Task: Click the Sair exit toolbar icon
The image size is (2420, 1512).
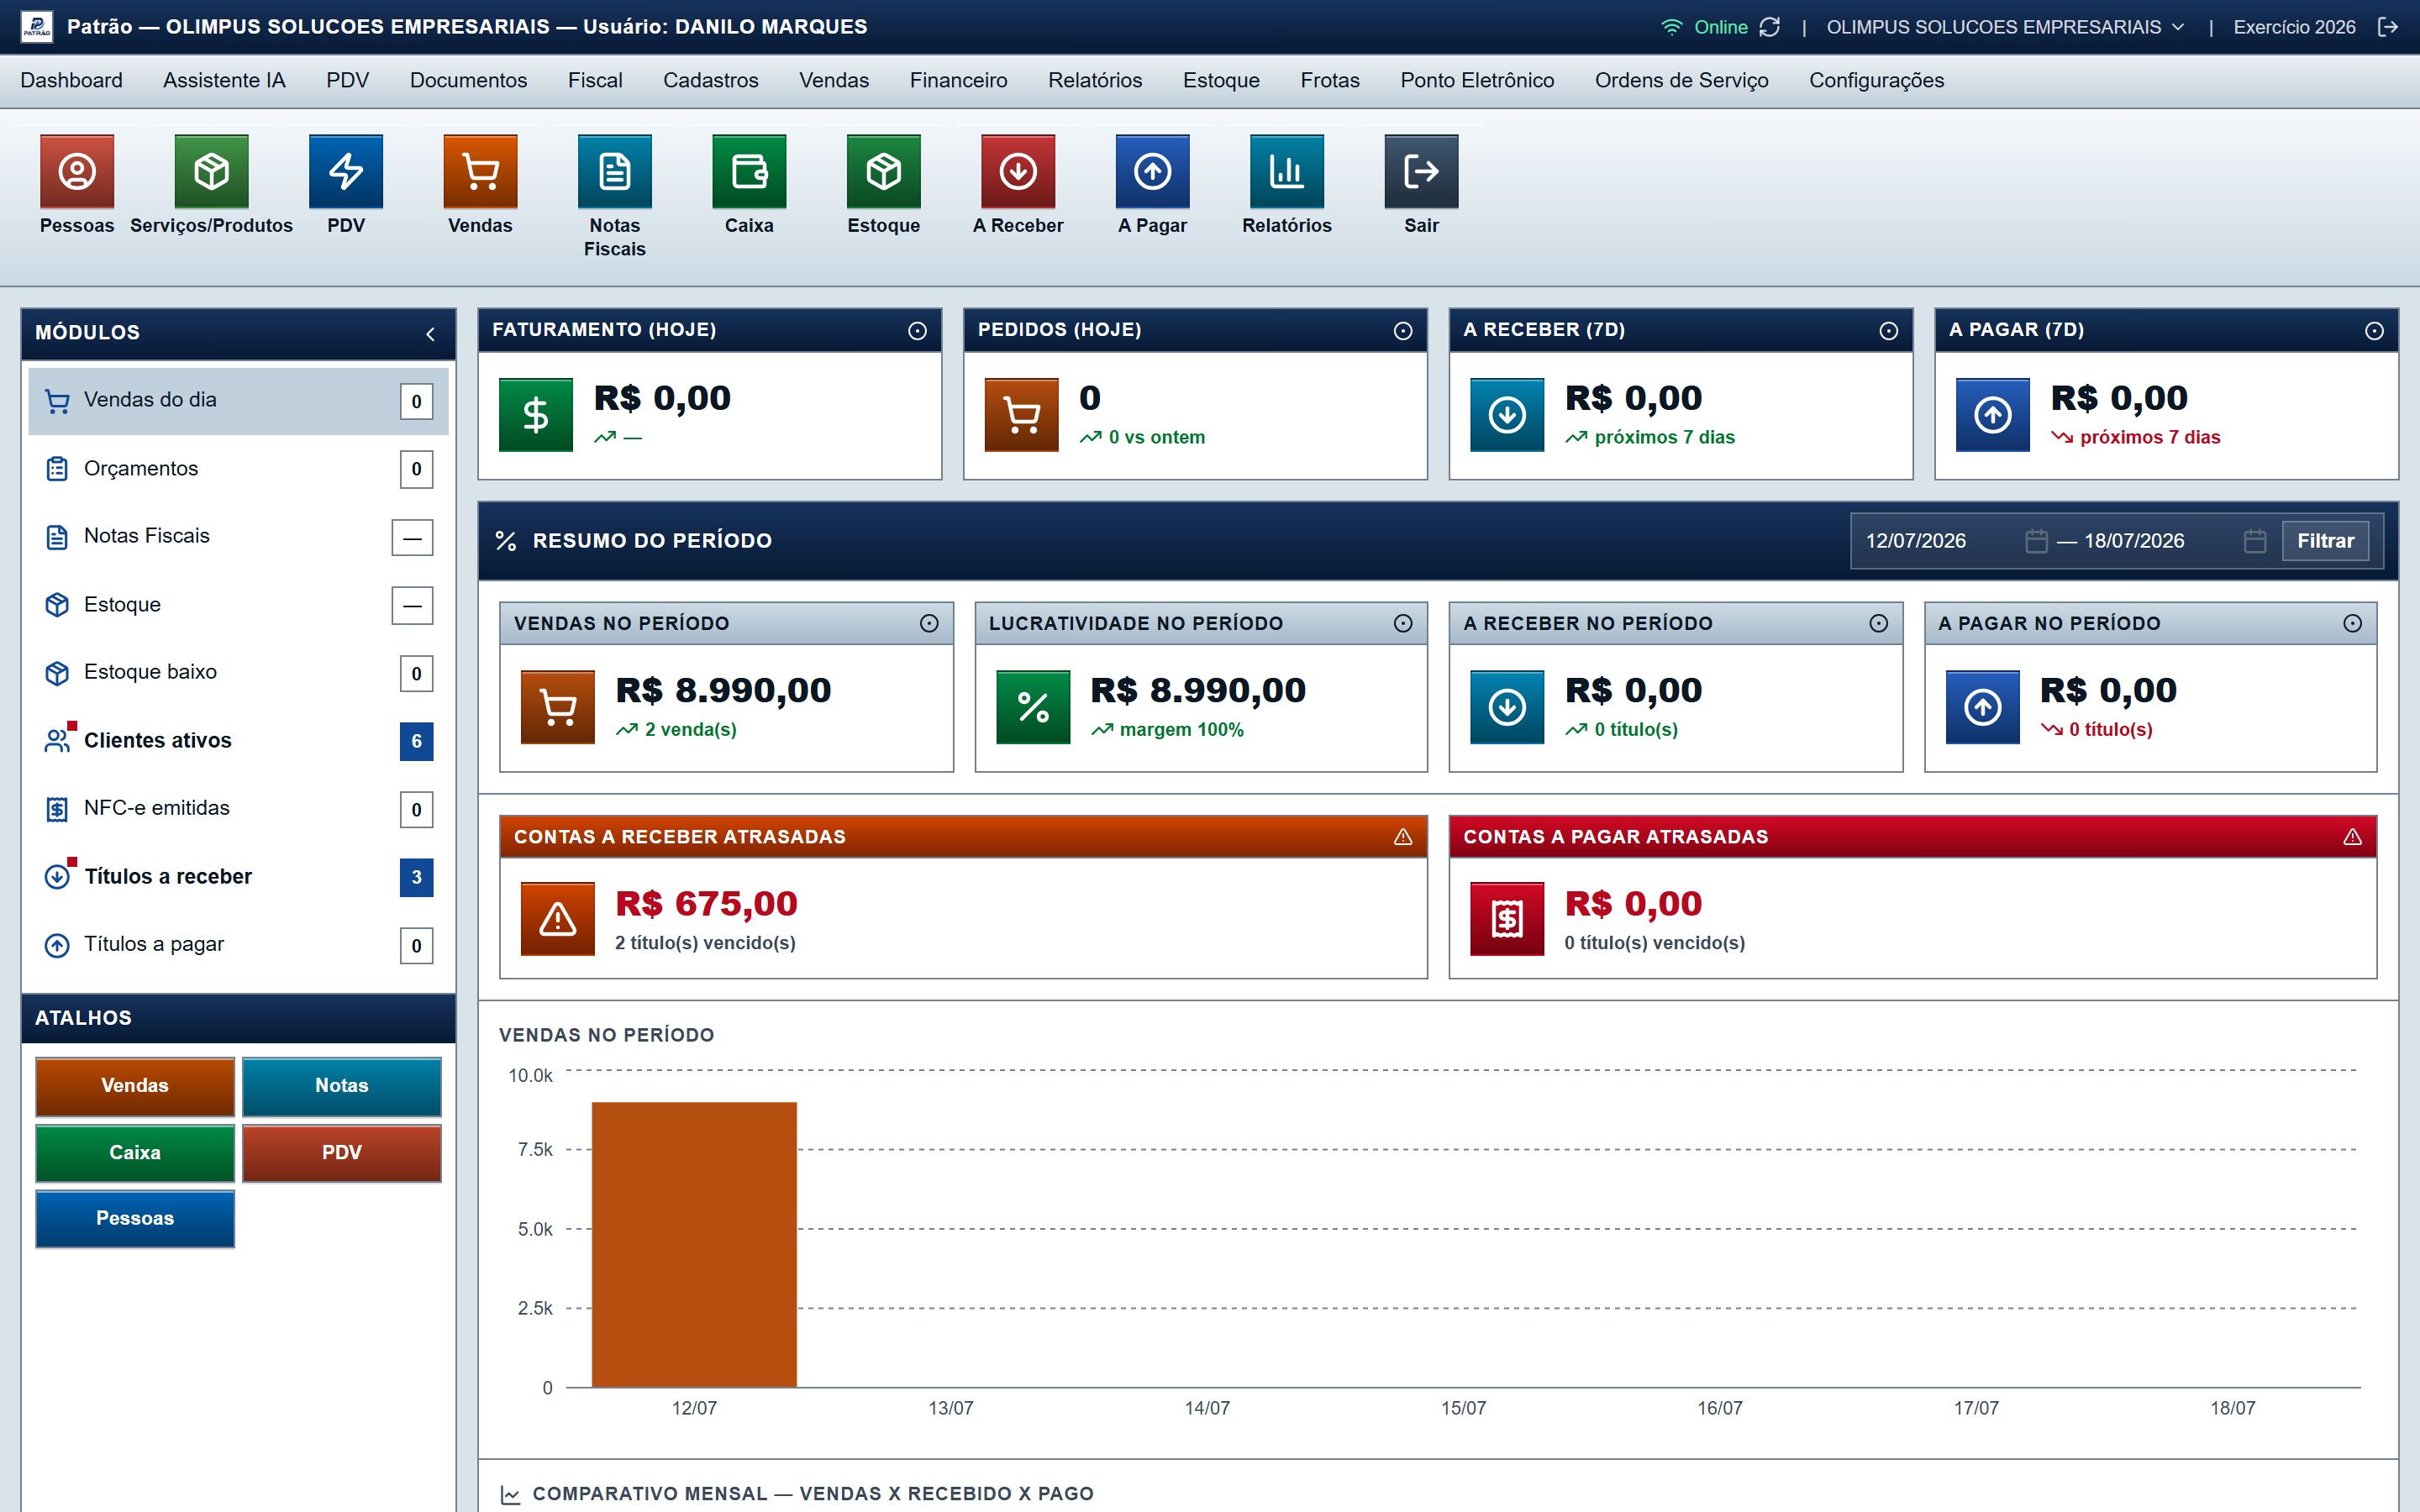Action: click(x=1421, y=171)
